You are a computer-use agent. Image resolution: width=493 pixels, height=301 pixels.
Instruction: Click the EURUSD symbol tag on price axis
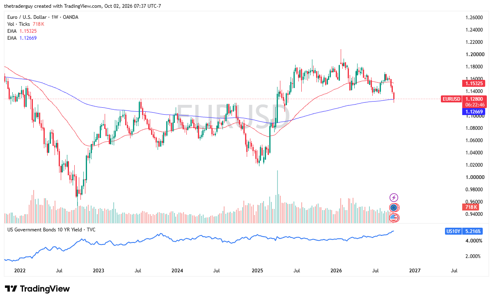coord(452,99)
